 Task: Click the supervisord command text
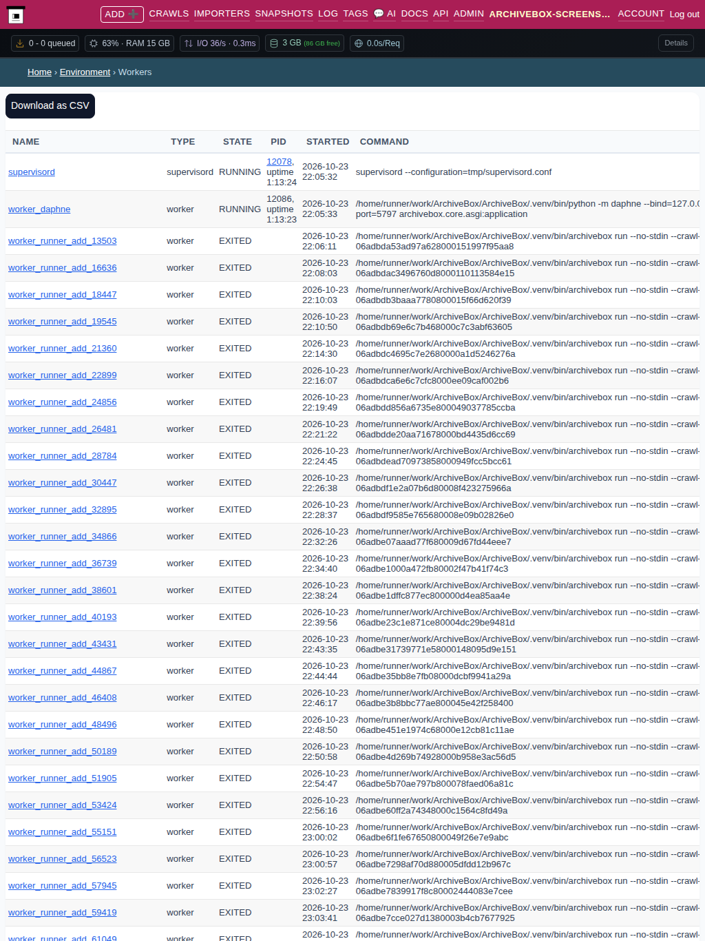(x=454, y=172)
